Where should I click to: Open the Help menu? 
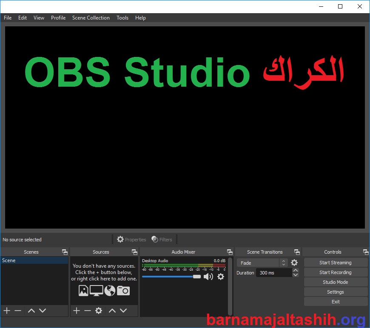click(140, 18)
